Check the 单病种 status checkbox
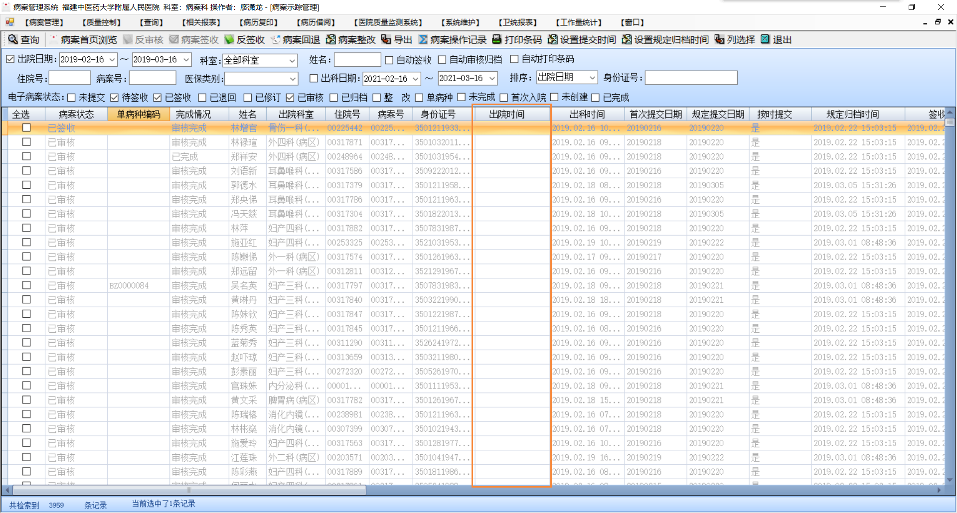 [x=419, y=98]
